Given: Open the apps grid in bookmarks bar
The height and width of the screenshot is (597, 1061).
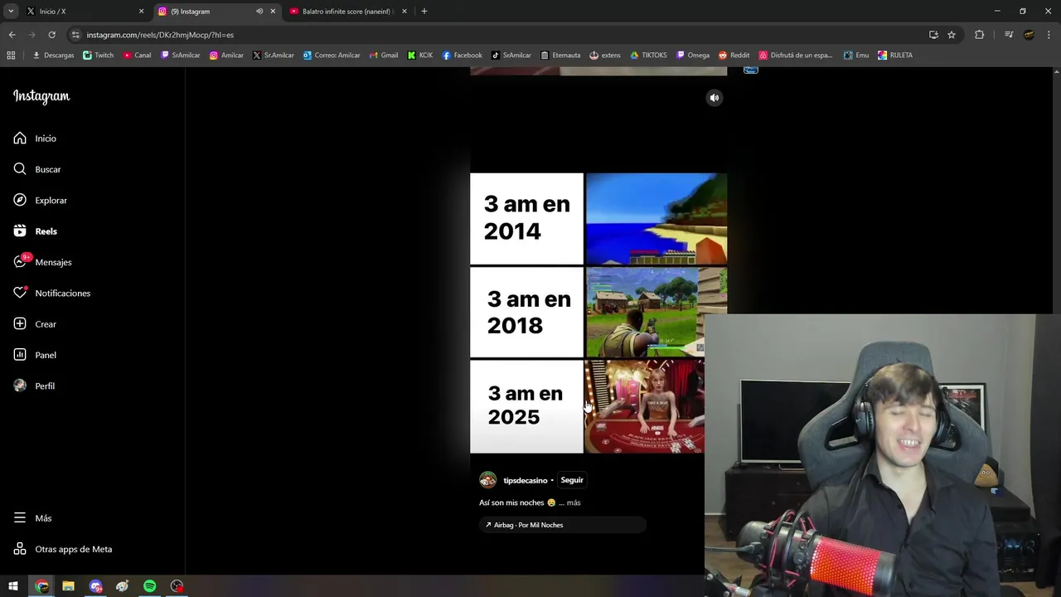Looking at the screenshot, I should 11,56.
